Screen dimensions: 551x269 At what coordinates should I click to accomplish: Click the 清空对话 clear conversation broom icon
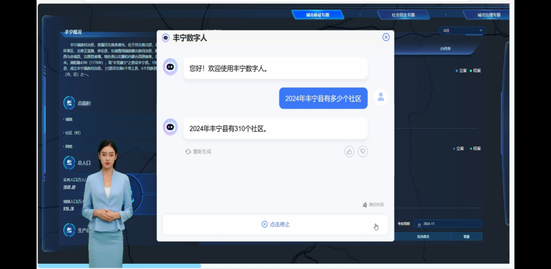(364, 205)
